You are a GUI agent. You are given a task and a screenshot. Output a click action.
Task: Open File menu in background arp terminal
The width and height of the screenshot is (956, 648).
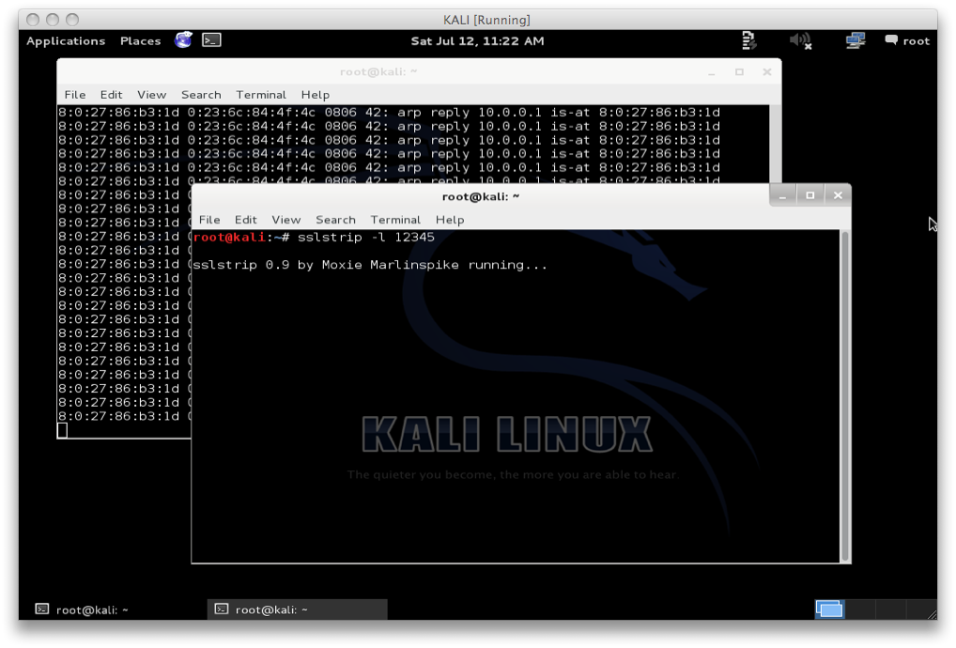pyautogui.click(x=75, y=95)
